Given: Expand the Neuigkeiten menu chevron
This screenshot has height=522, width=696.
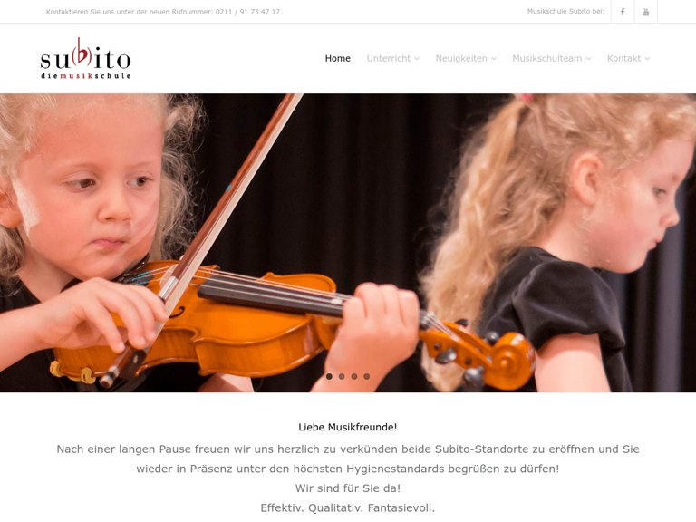Looking at the screenshot, I should 494,59.
